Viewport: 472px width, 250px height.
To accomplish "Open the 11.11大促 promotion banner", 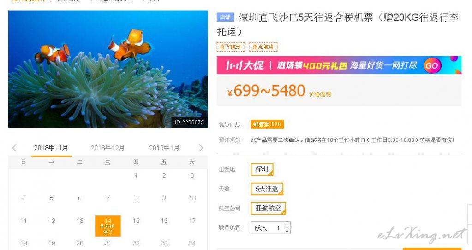I will tap(339, 65).
